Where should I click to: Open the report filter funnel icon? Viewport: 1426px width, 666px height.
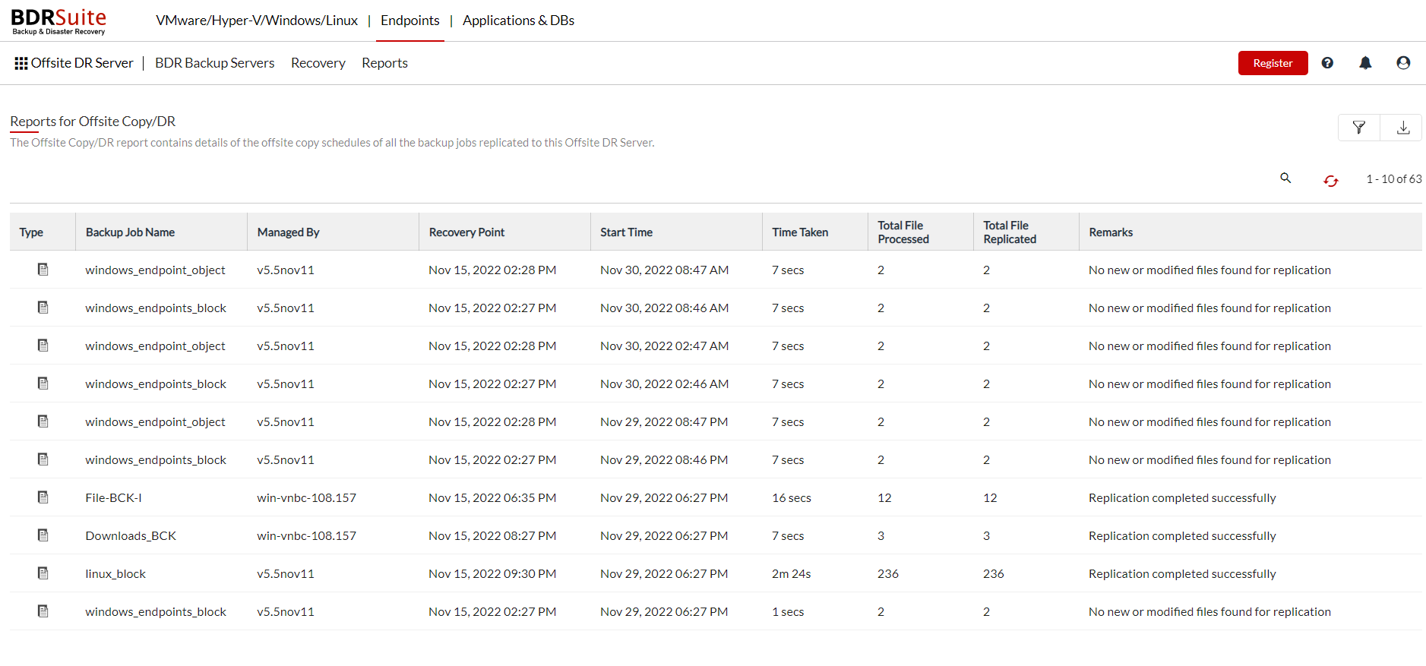pyautogui.click(x=1359, y=128)
